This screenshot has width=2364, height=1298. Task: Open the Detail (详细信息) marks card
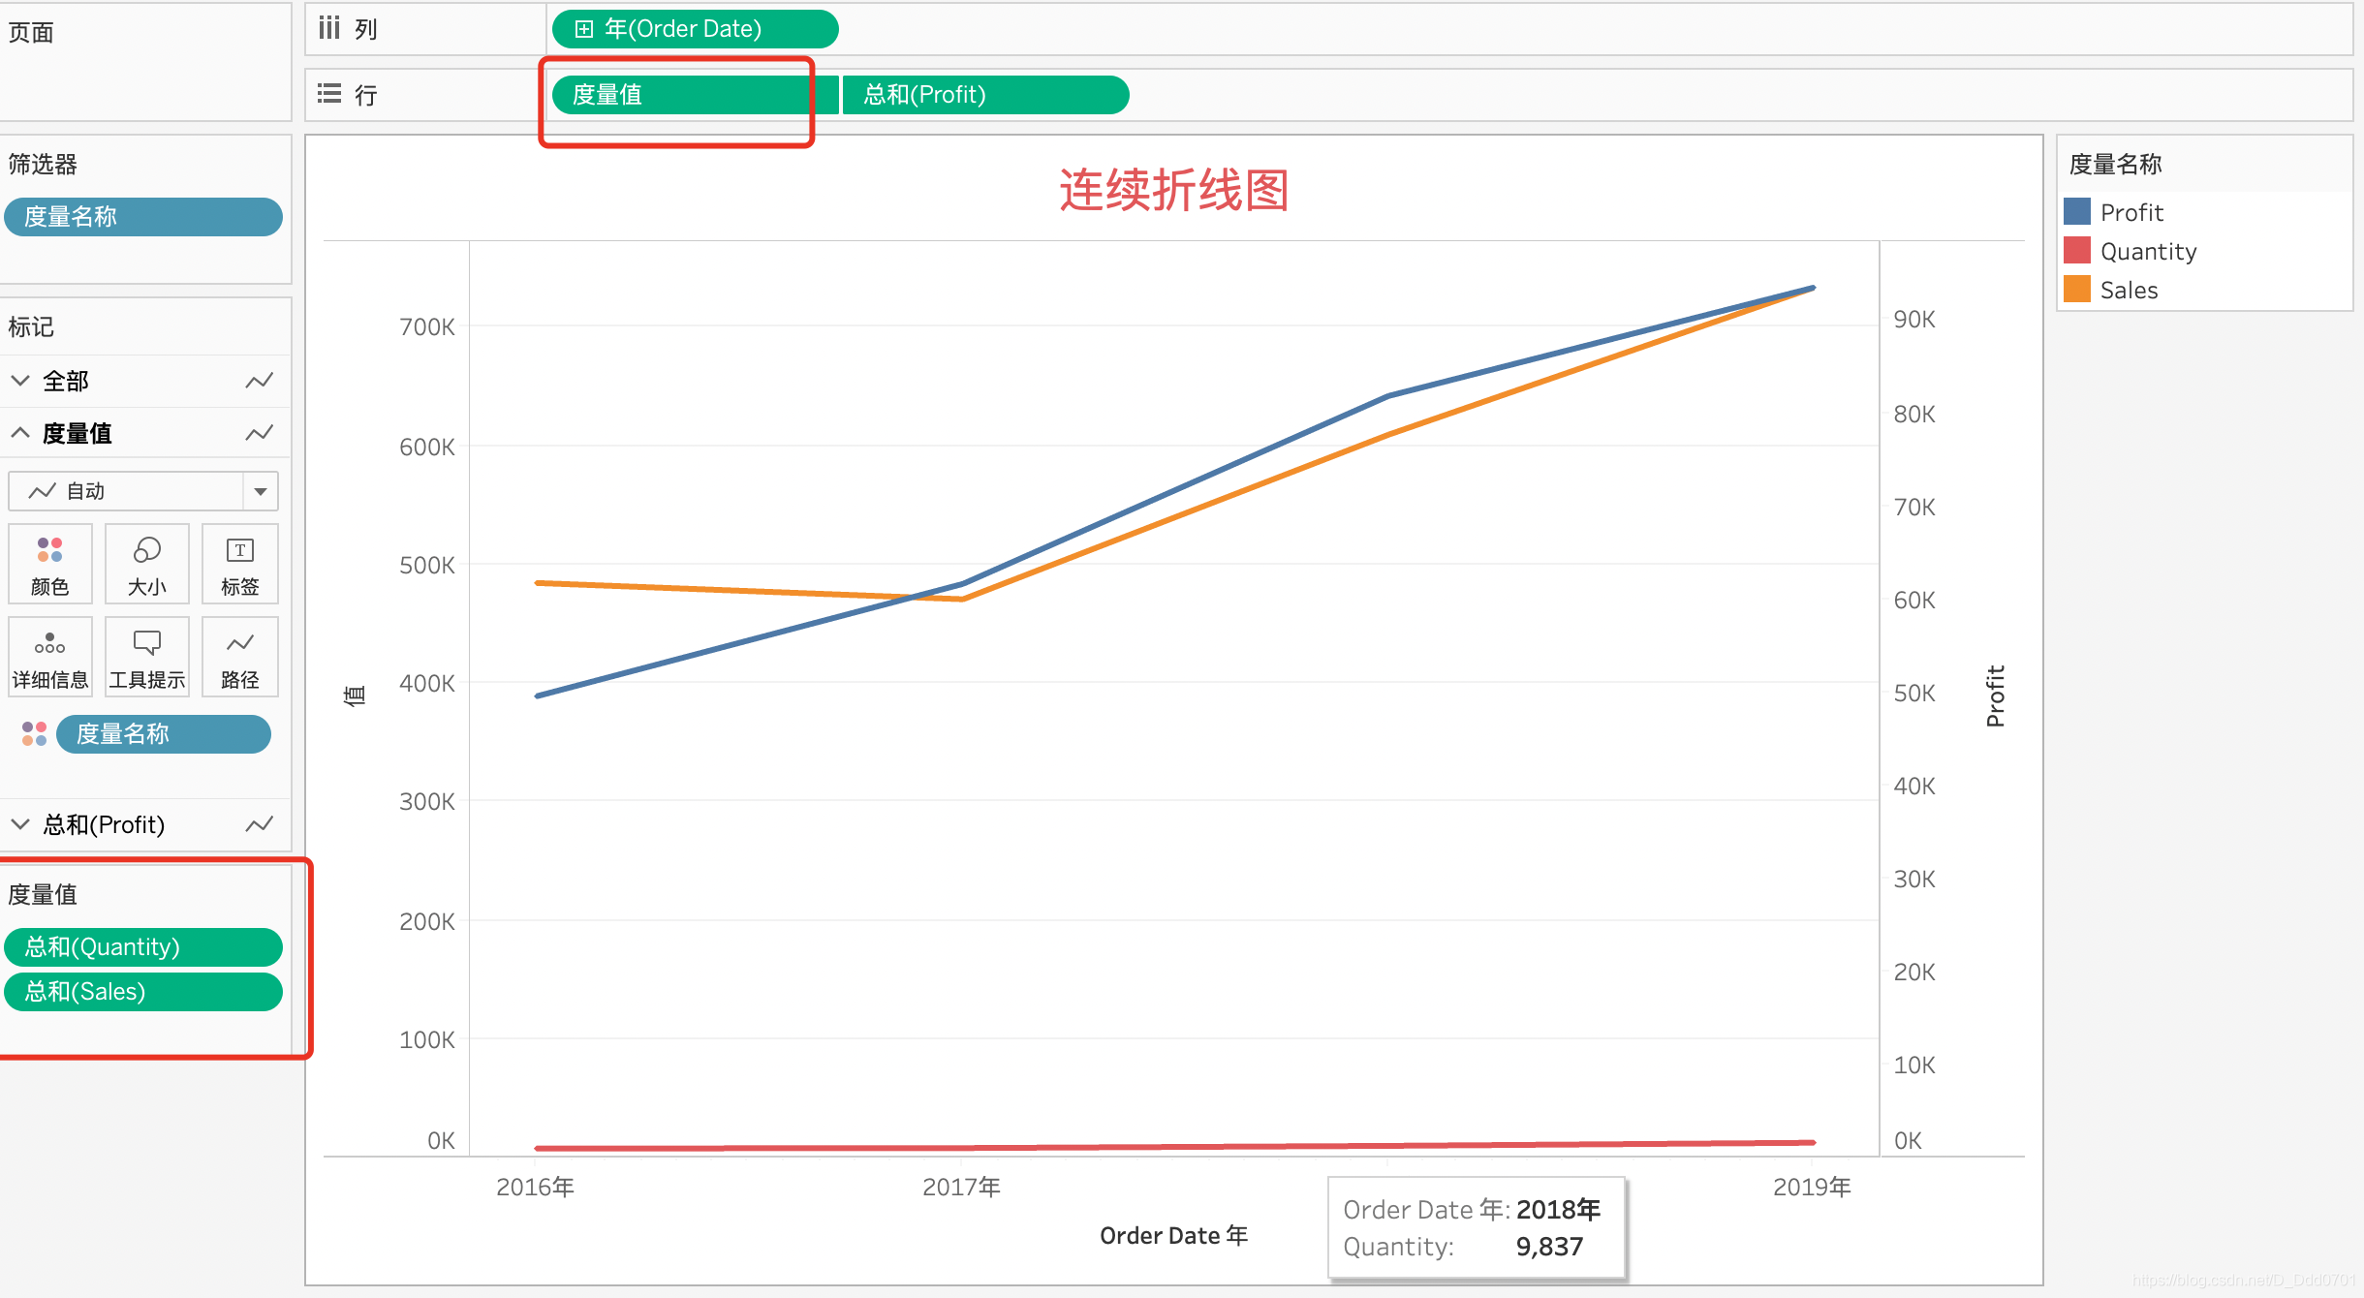[50, 657]
